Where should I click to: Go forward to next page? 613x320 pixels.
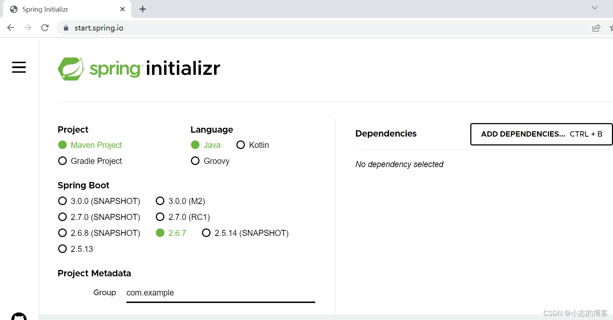click(28, 28)
